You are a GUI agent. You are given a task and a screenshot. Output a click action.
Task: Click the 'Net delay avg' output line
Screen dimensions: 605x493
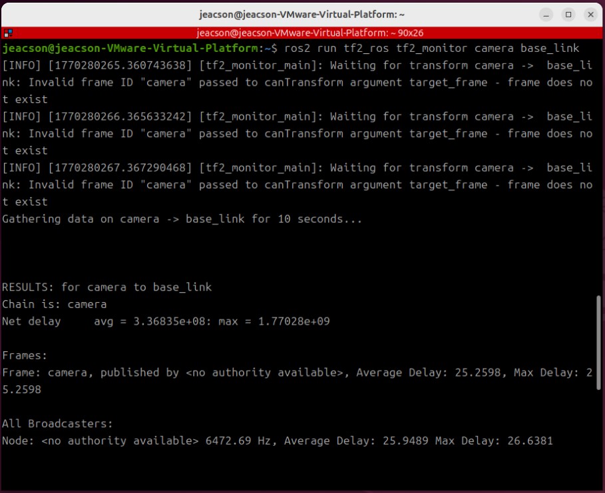(x=166, y=322)
